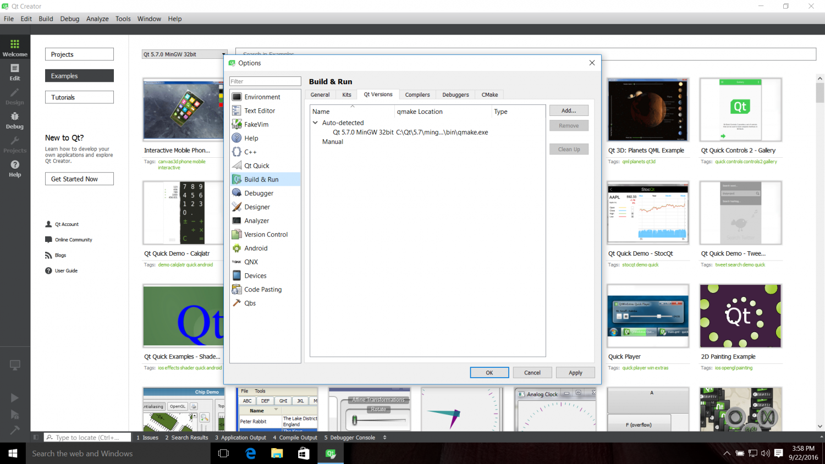Select the Manual tree entry
This screenshot has width=825, height=464.
[x=333, y=141]
